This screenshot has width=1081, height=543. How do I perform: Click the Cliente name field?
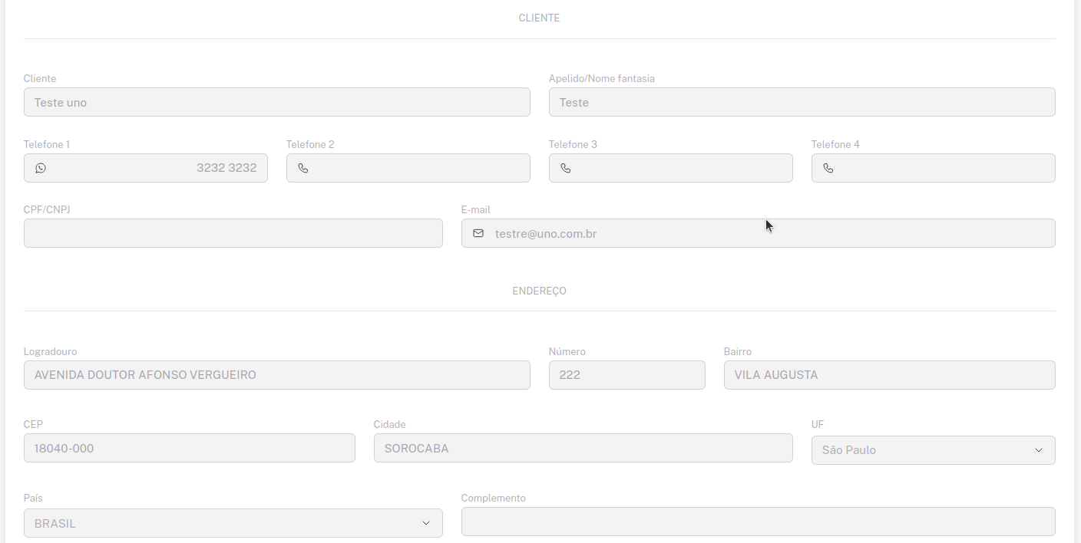click(276, 102)
